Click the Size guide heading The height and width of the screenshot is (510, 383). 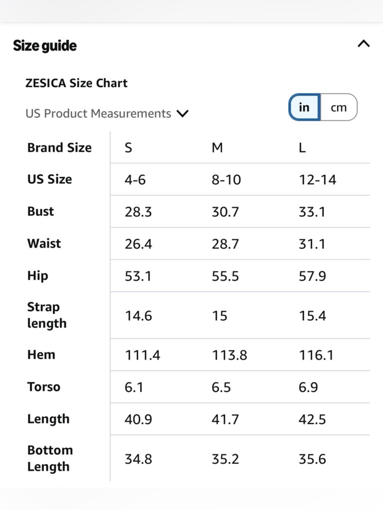[45, 46]
